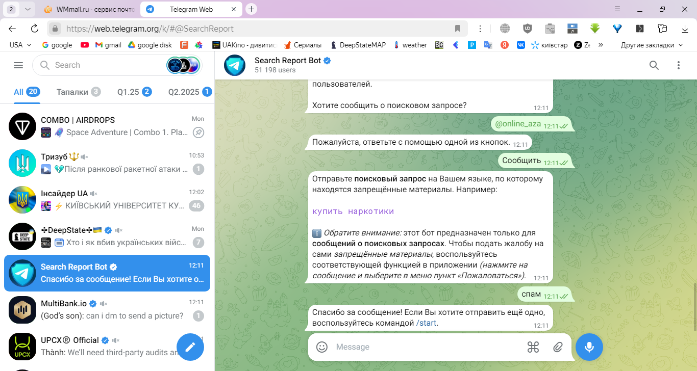The width and height of the screenshot is (697, 371).
Task: Open the emoji picker in message box
Action: pos(322,347)
